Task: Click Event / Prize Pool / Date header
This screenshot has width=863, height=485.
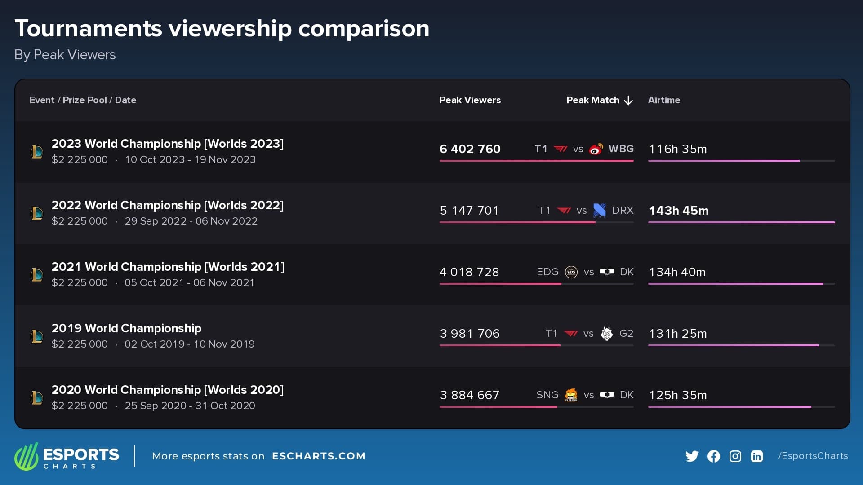Action: (x=83, y=100)
